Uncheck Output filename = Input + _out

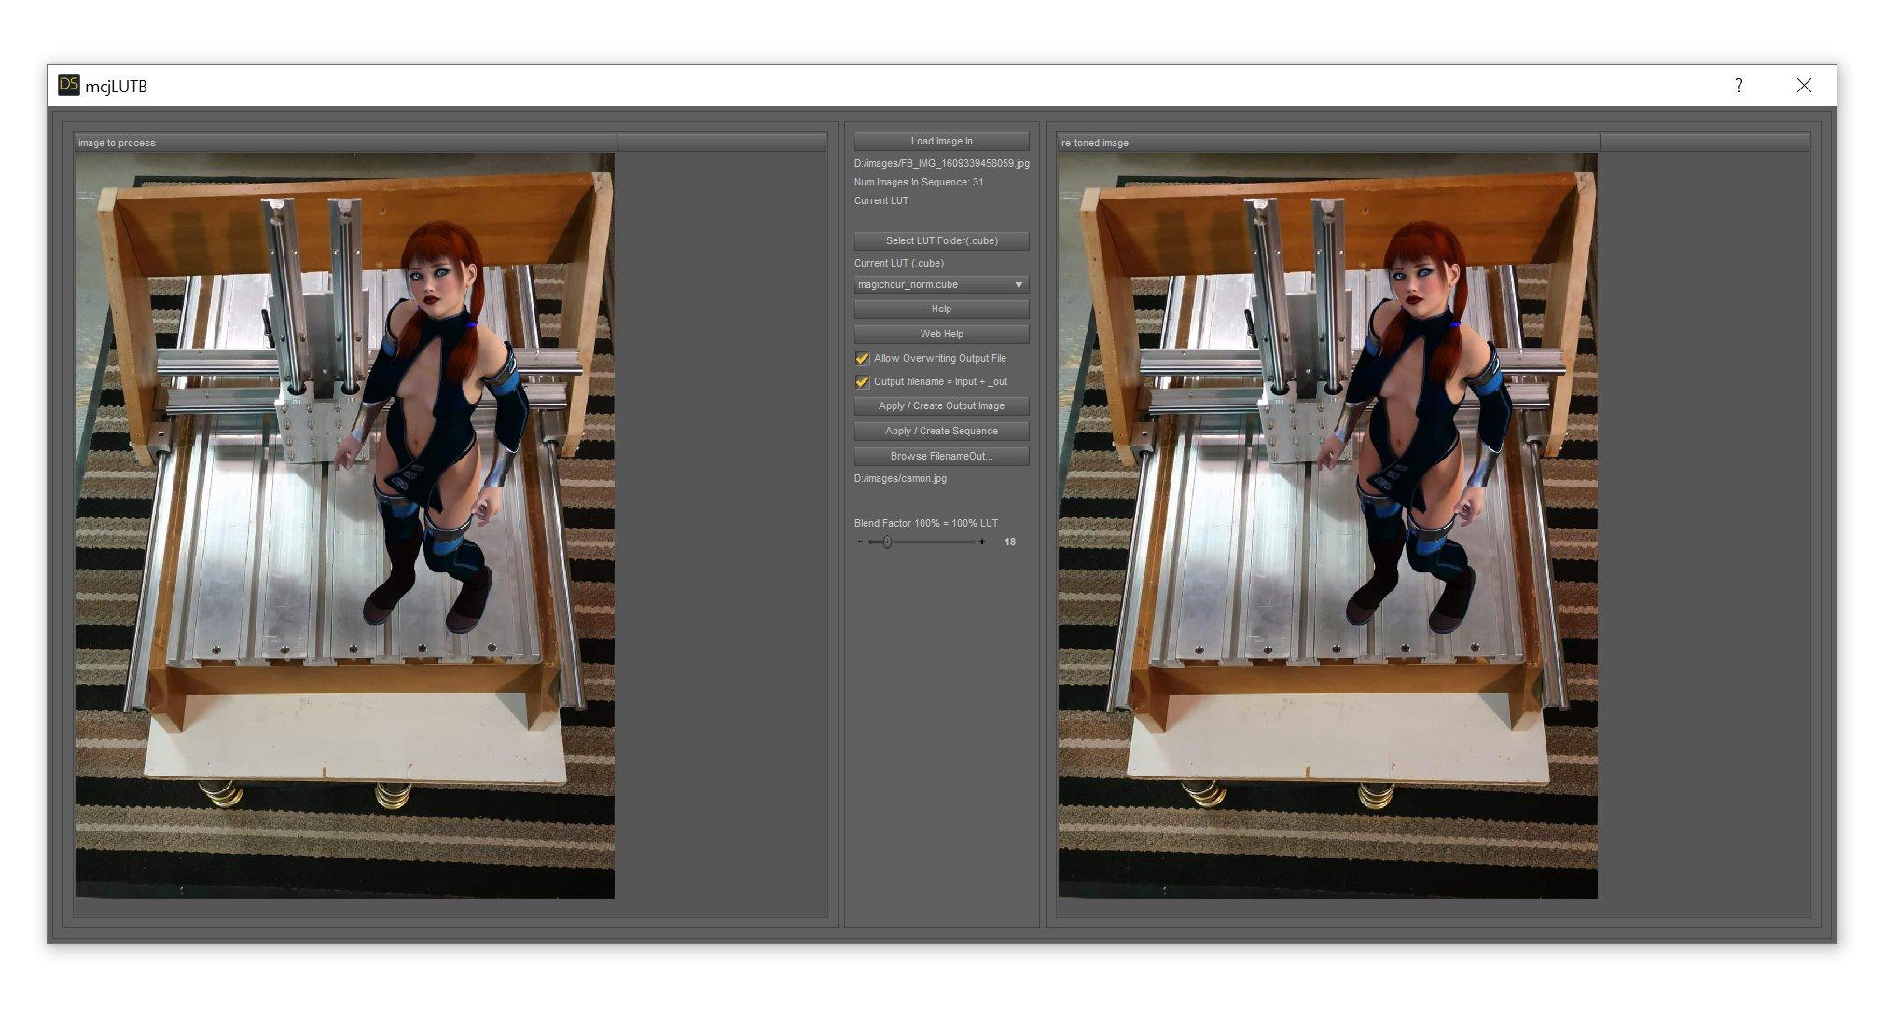[863, 382]
